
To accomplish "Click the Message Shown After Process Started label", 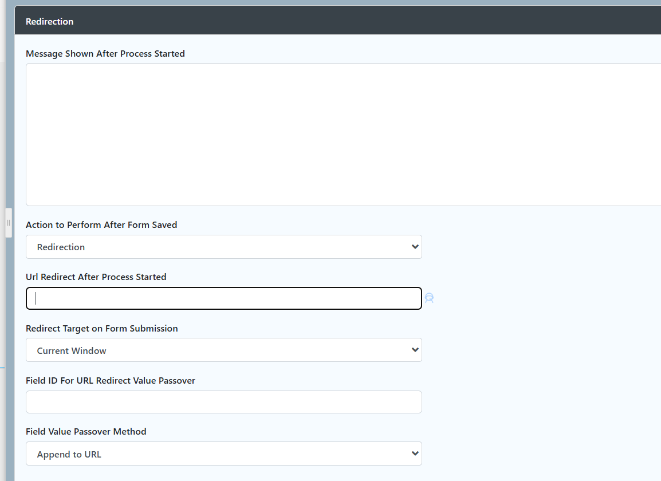I will point(105,54).
